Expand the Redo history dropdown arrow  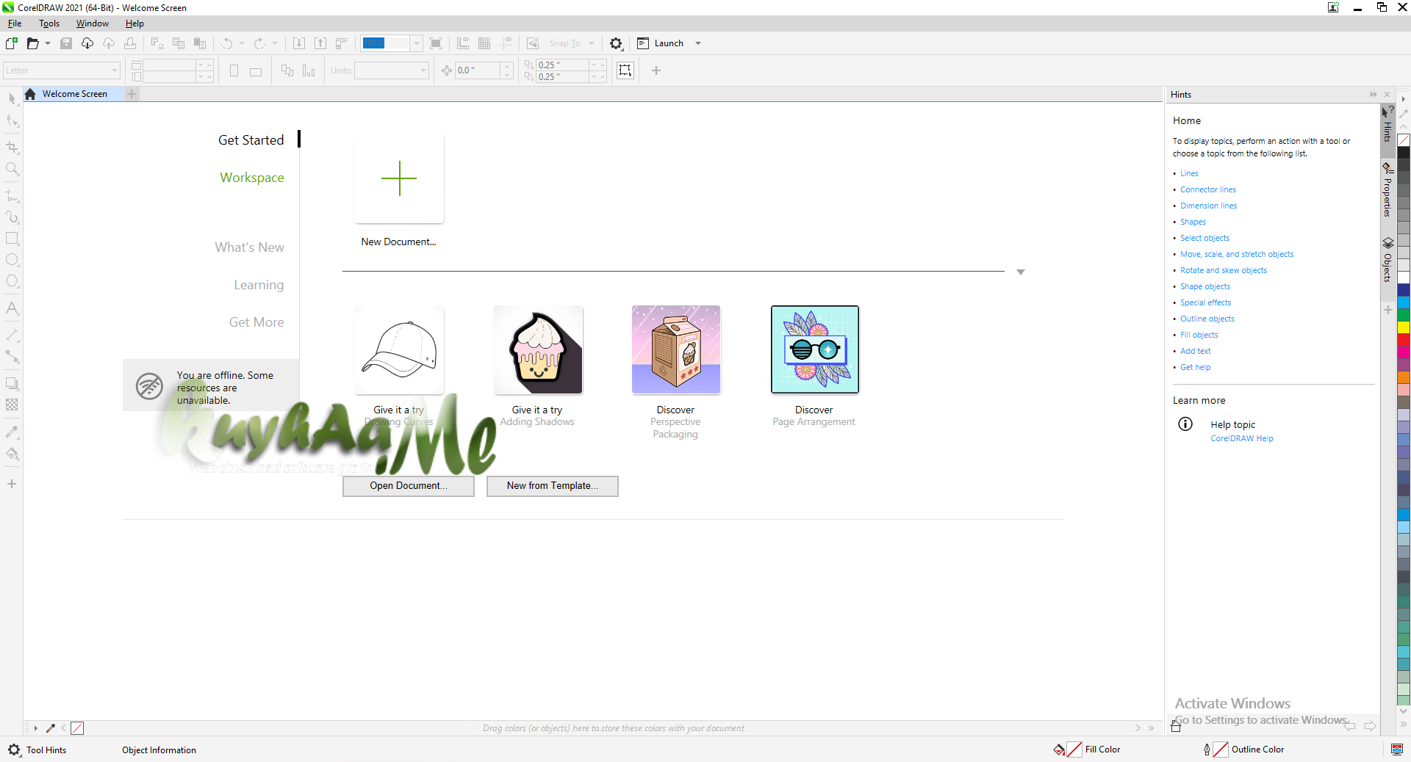pyautogui.click(x=275, y=43)
